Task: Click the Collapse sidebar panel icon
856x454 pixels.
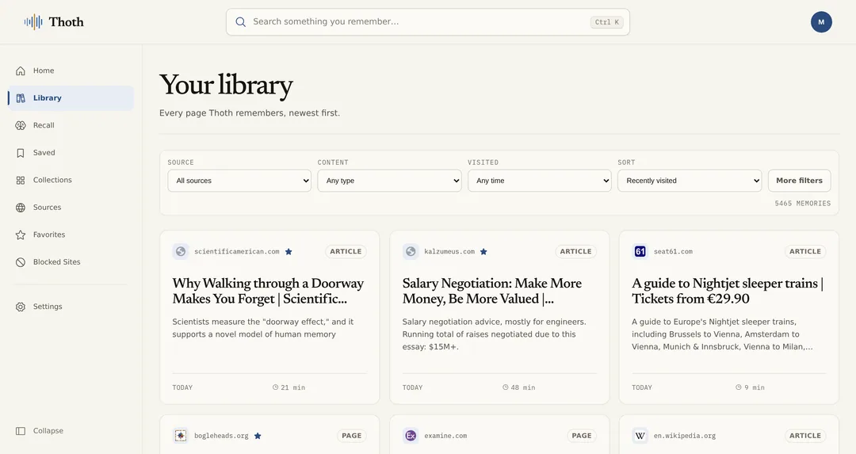Action: [21, 431]
